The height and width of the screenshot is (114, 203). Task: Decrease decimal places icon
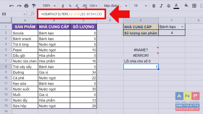[77, 6]
